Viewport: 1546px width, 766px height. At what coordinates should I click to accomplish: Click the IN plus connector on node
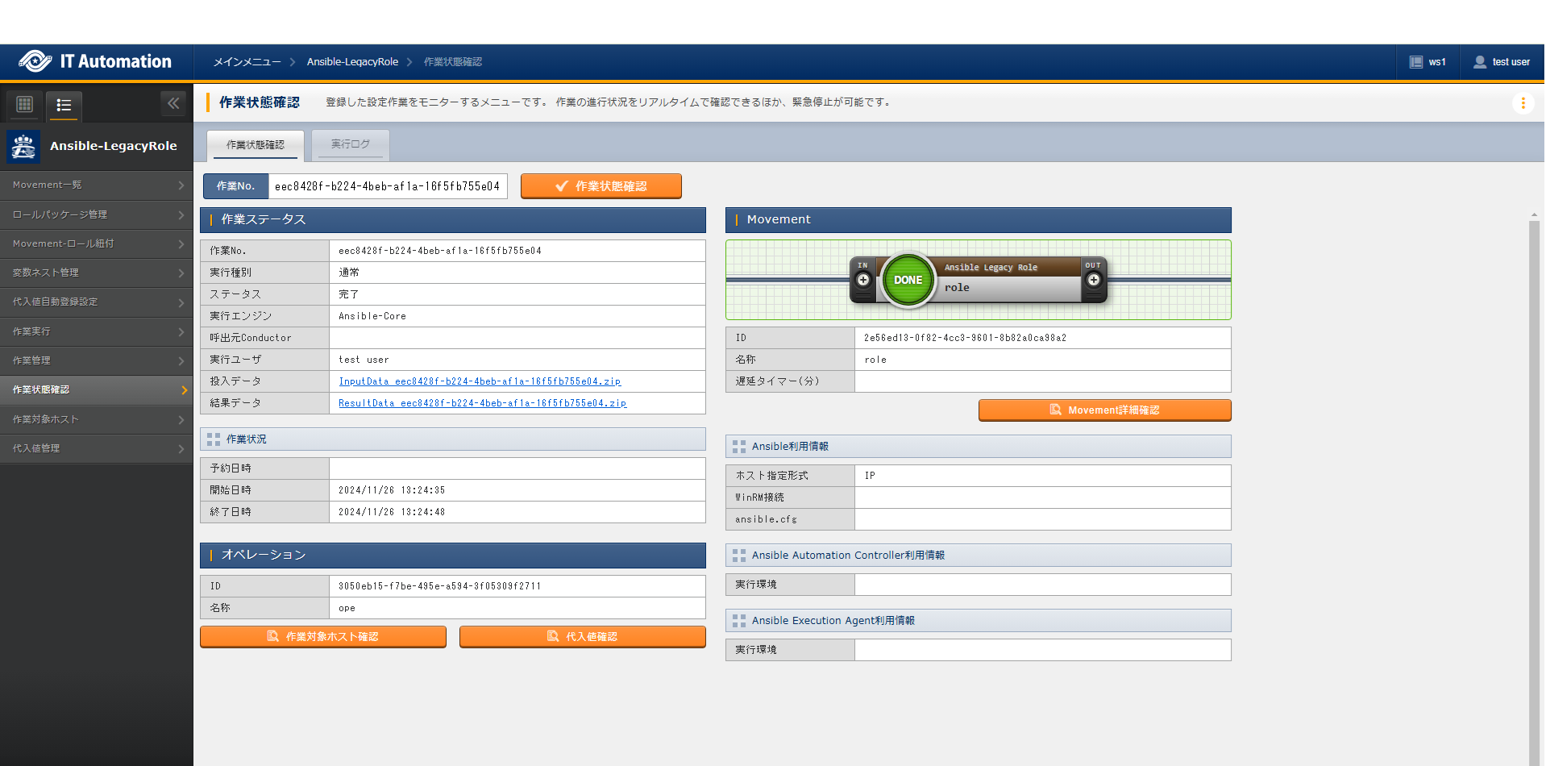[863, 280]
